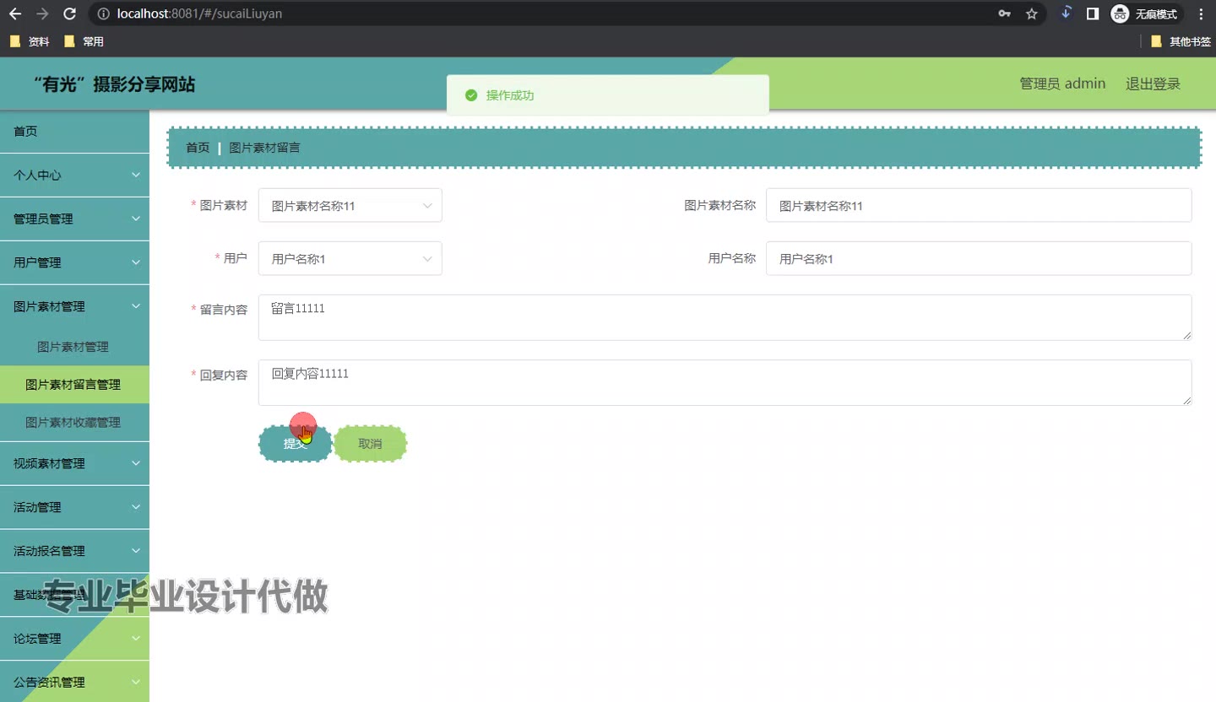Collapse the 图片素材管理 sidebar section

pyautogui.click(x=74, y=307)
